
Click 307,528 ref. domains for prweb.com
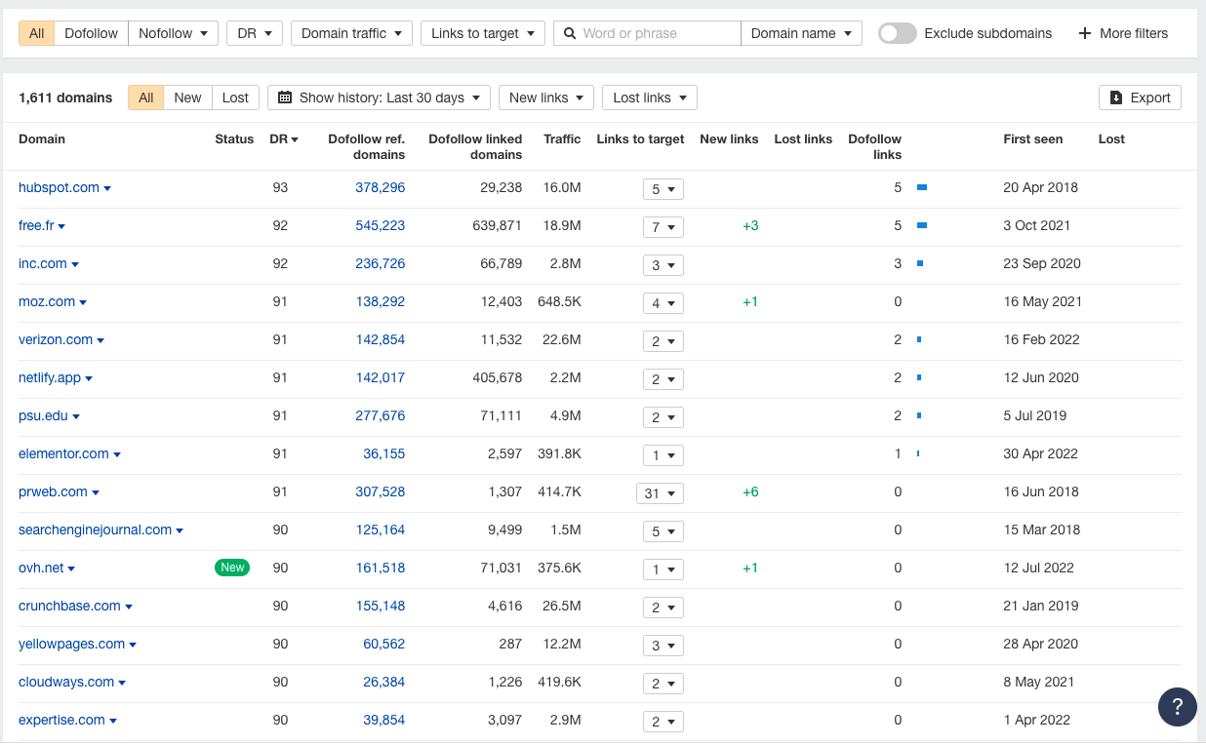click(x=380, y=491)
